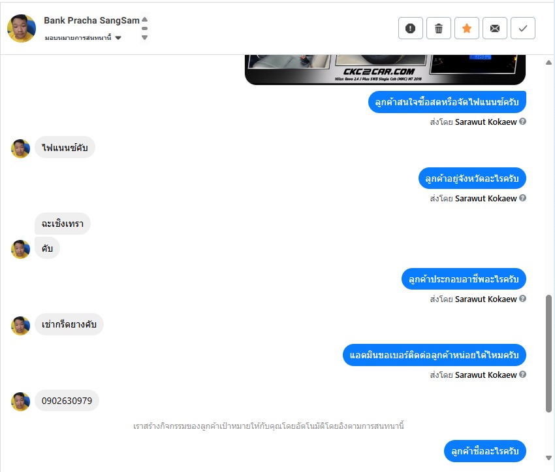Image resolution: width=555 pixels, height=472 pixels.
Task: Open Bank Pracha SangSam header profile picture
Action: [22, 28]
